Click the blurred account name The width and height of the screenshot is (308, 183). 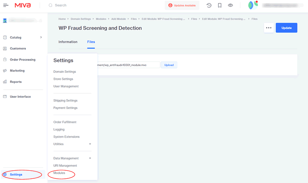[283, 5]
